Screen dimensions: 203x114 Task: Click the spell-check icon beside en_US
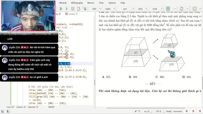[139, 111]
